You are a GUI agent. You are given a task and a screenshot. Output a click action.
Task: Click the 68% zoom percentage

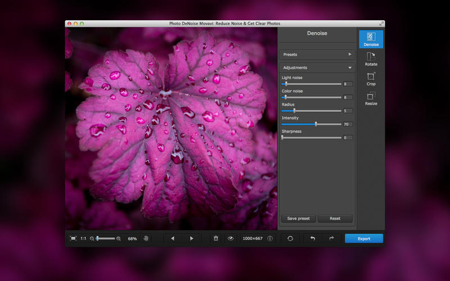132,238
